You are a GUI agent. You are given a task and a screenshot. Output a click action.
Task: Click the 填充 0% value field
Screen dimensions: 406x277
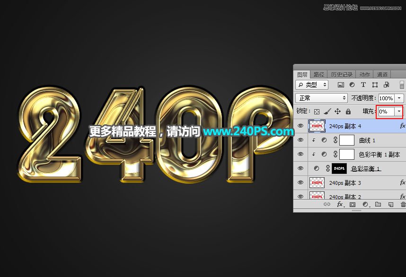[386, 112]
